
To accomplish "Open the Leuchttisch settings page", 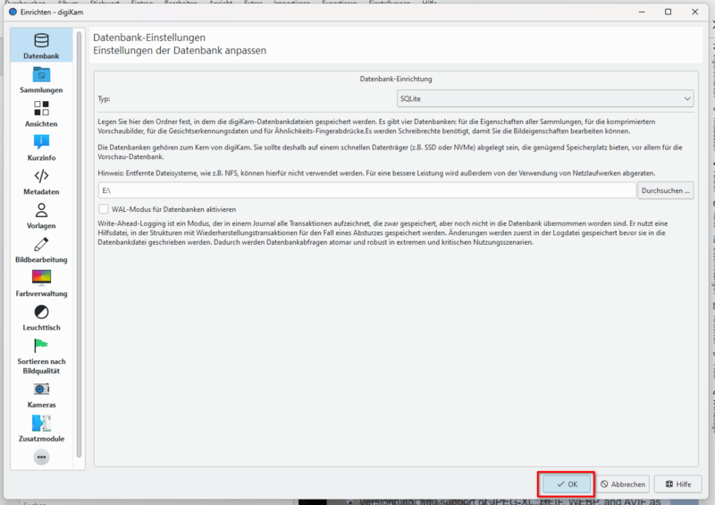I will (41, 317).
